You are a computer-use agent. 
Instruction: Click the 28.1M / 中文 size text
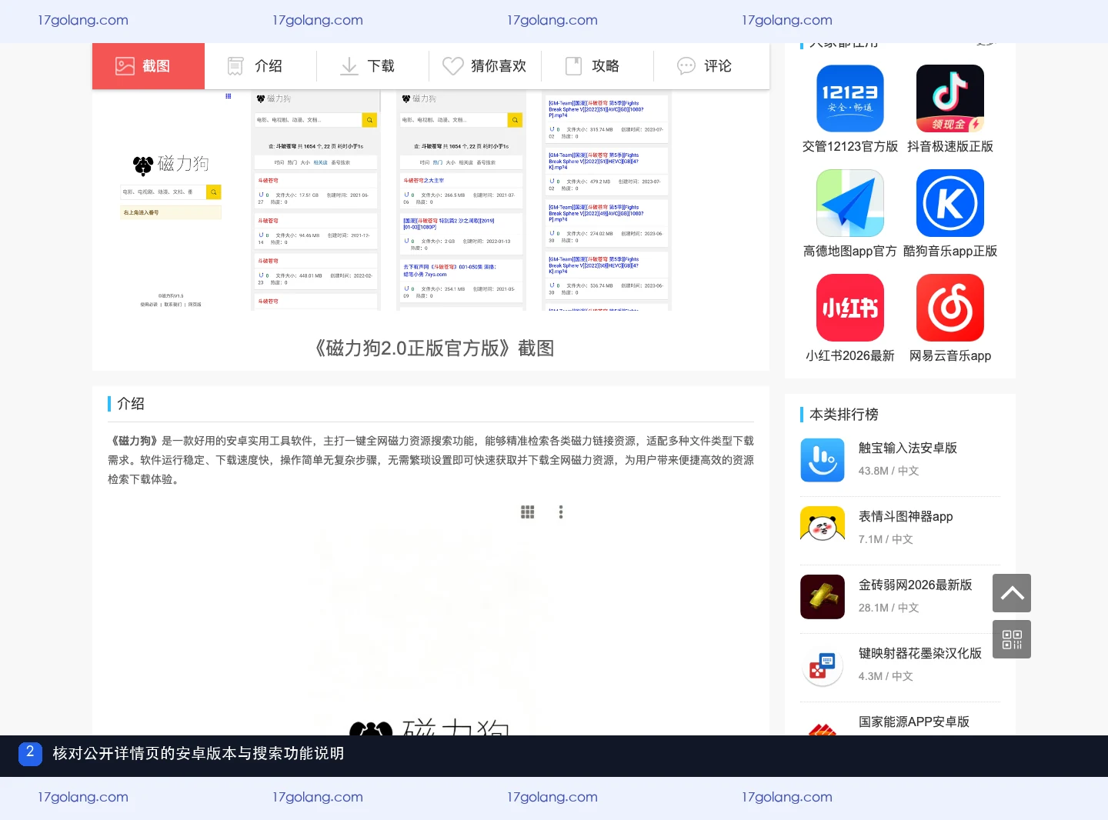[x=889, y=608]
